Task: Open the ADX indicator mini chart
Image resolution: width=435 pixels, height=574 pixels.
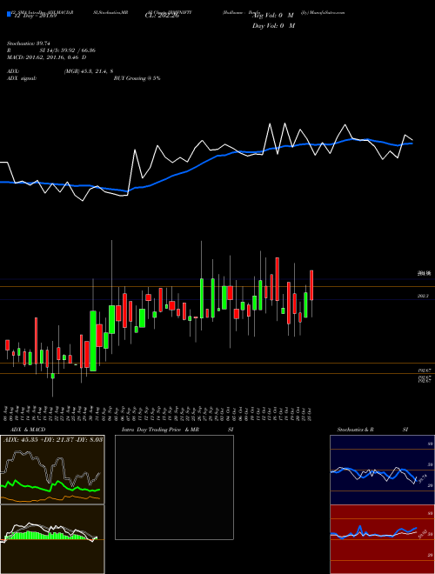Action: coord(52,470)
